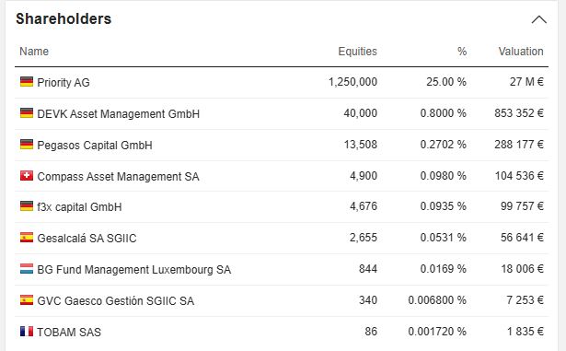Open DEVK Asset Management GmbH link
This screenshot has width=566, height=351.
coord(119,114)
